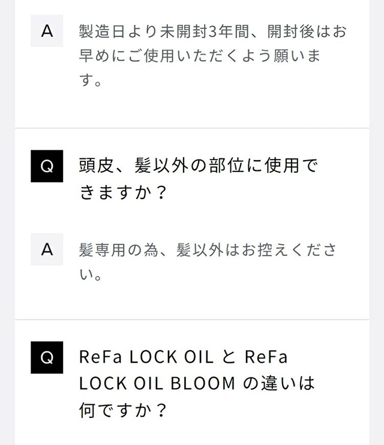Image resolution: width=384 pixels, height=445 pixels.
Task: Click the answer line starting with 髪専用の為
Action: (x=207, y=249)
